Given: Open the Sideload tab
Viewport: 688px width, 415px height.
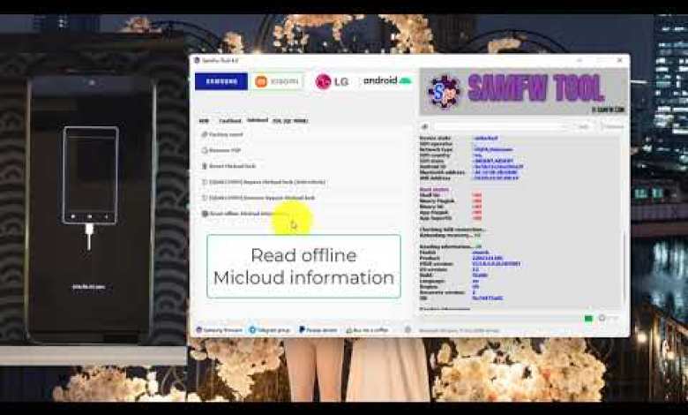Looking at the screenshot, I should (258, 120).
